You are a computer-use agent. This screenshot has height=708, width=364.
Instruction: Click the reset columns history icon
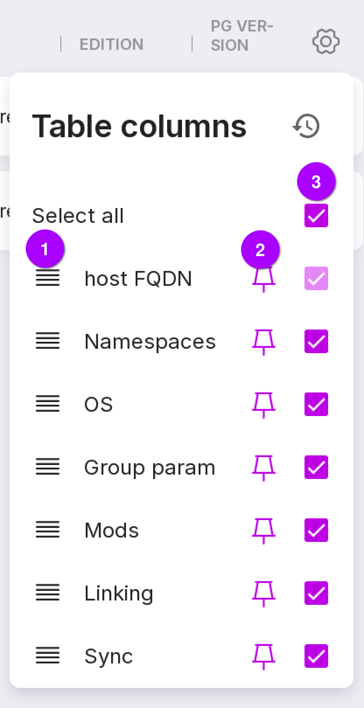[306, 126]
